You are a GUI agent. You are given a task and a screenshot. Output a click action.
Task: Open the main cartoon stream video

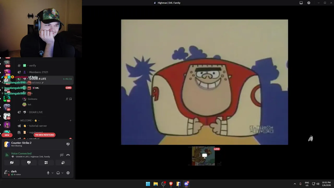(x=205, y=82)
